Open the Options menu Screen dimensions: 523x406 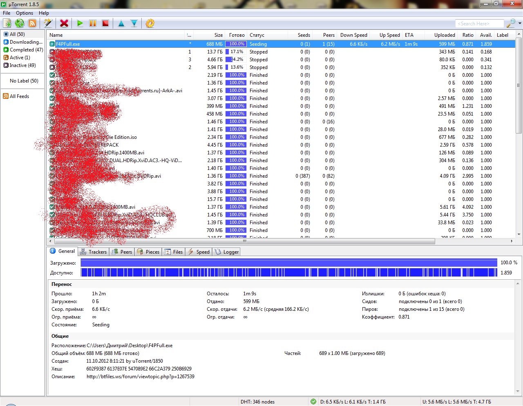pos(25,13)
